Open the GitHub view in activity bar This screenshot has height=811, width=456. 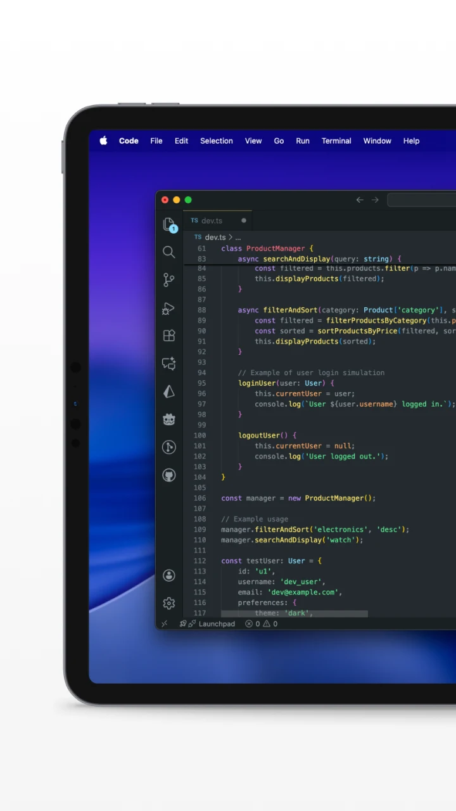[168, 475]
